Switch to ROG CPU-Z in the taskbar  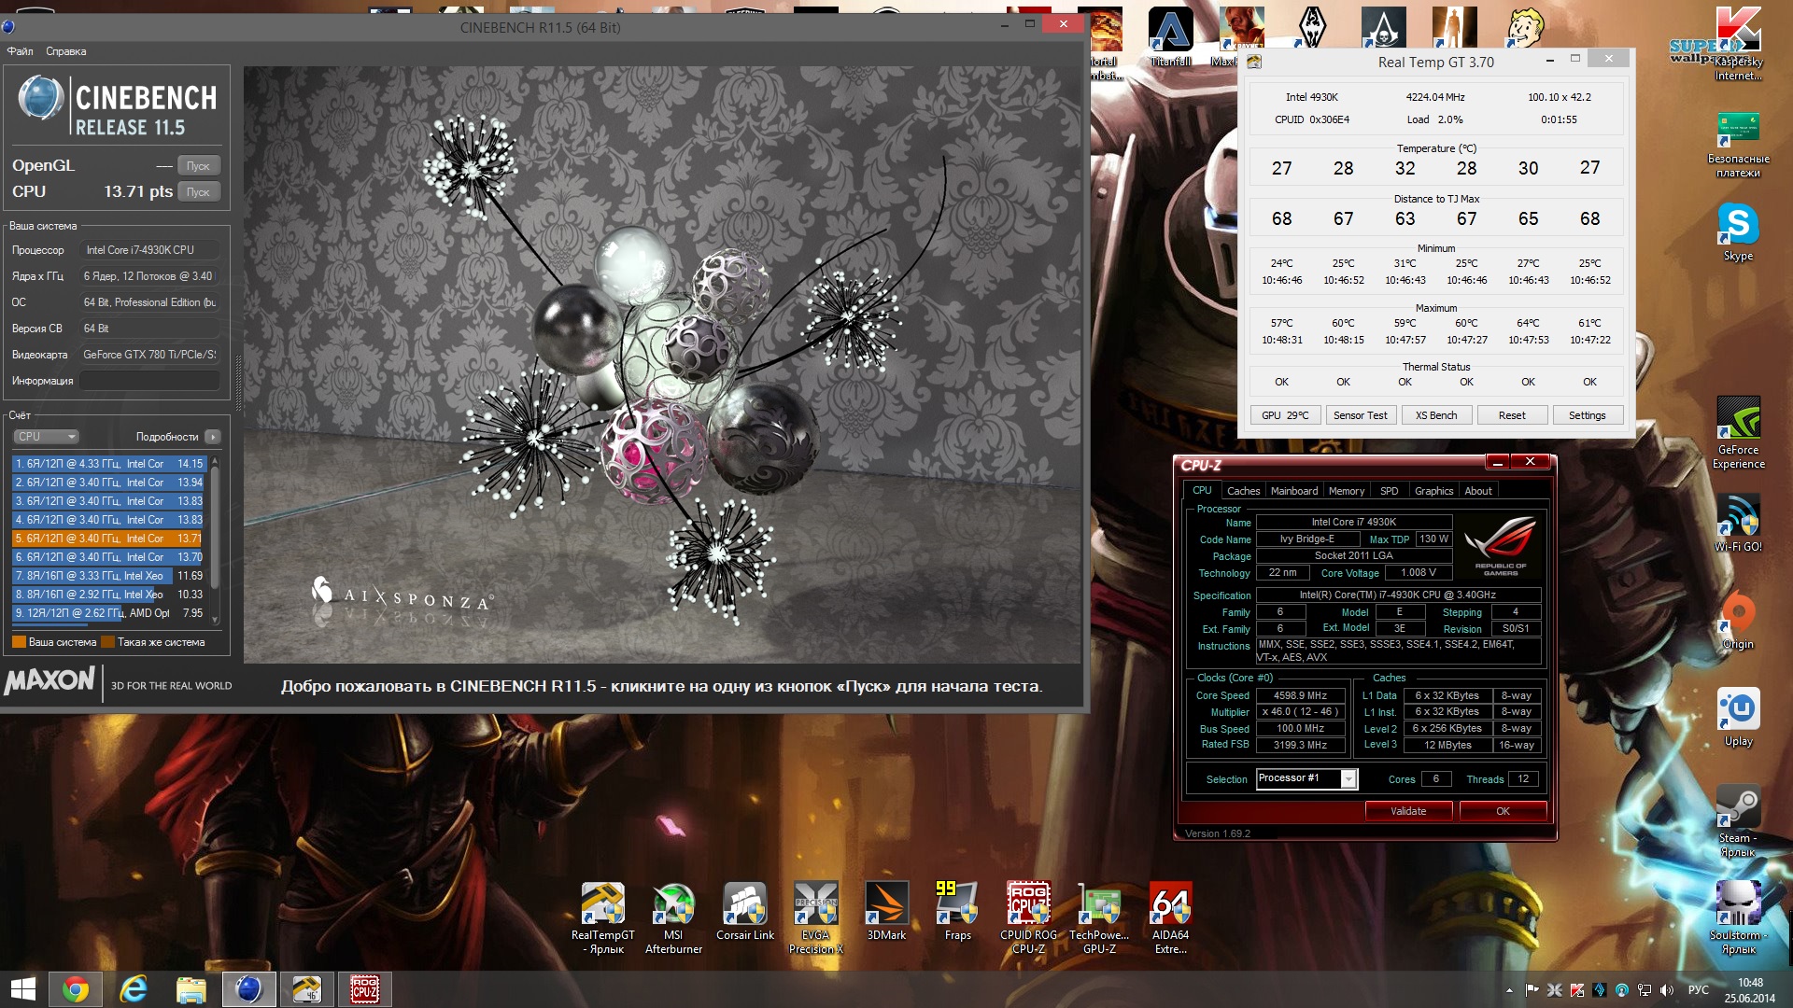(x=364, y=989)
